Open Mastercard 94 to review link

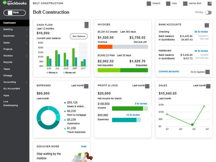(201, 51)
